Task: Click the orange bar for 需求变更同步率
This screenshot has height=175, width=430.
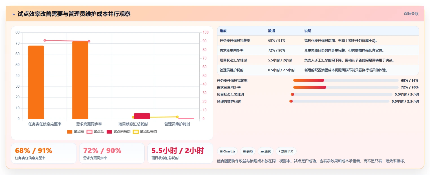Action: (80, 80)
